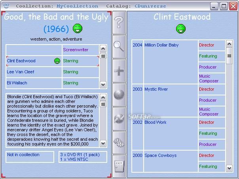The image size is (239, 179).
Task: Open the gears settings button
Action: 119,143
